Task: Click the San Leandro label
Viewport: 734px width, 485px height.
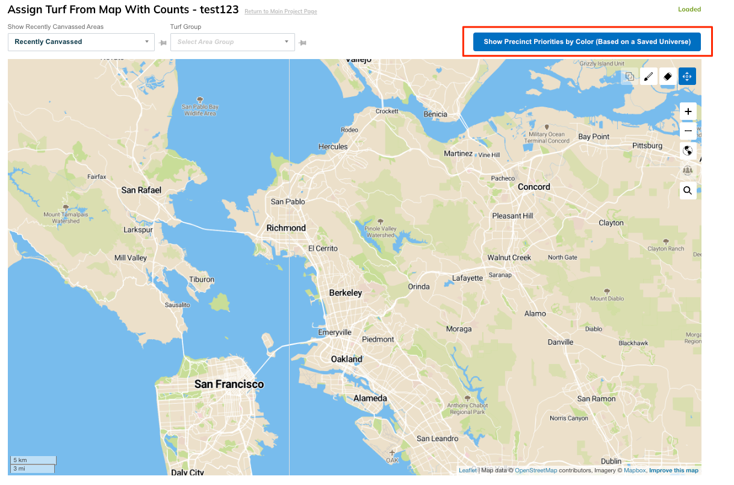Action: [437, 439]
